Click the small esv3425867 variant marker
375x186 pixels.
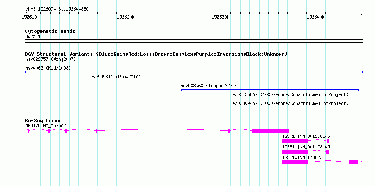[233, 99]
